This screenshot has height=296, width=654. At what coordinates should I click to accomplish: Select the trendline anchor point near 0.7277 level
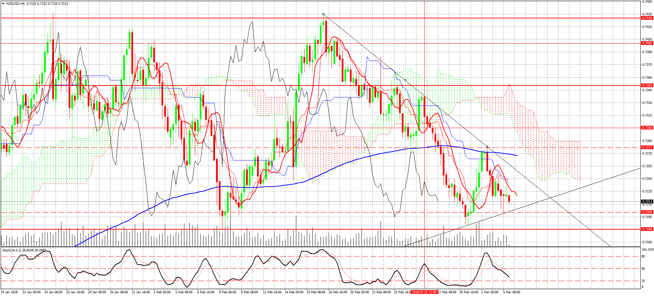click(487, 146)
